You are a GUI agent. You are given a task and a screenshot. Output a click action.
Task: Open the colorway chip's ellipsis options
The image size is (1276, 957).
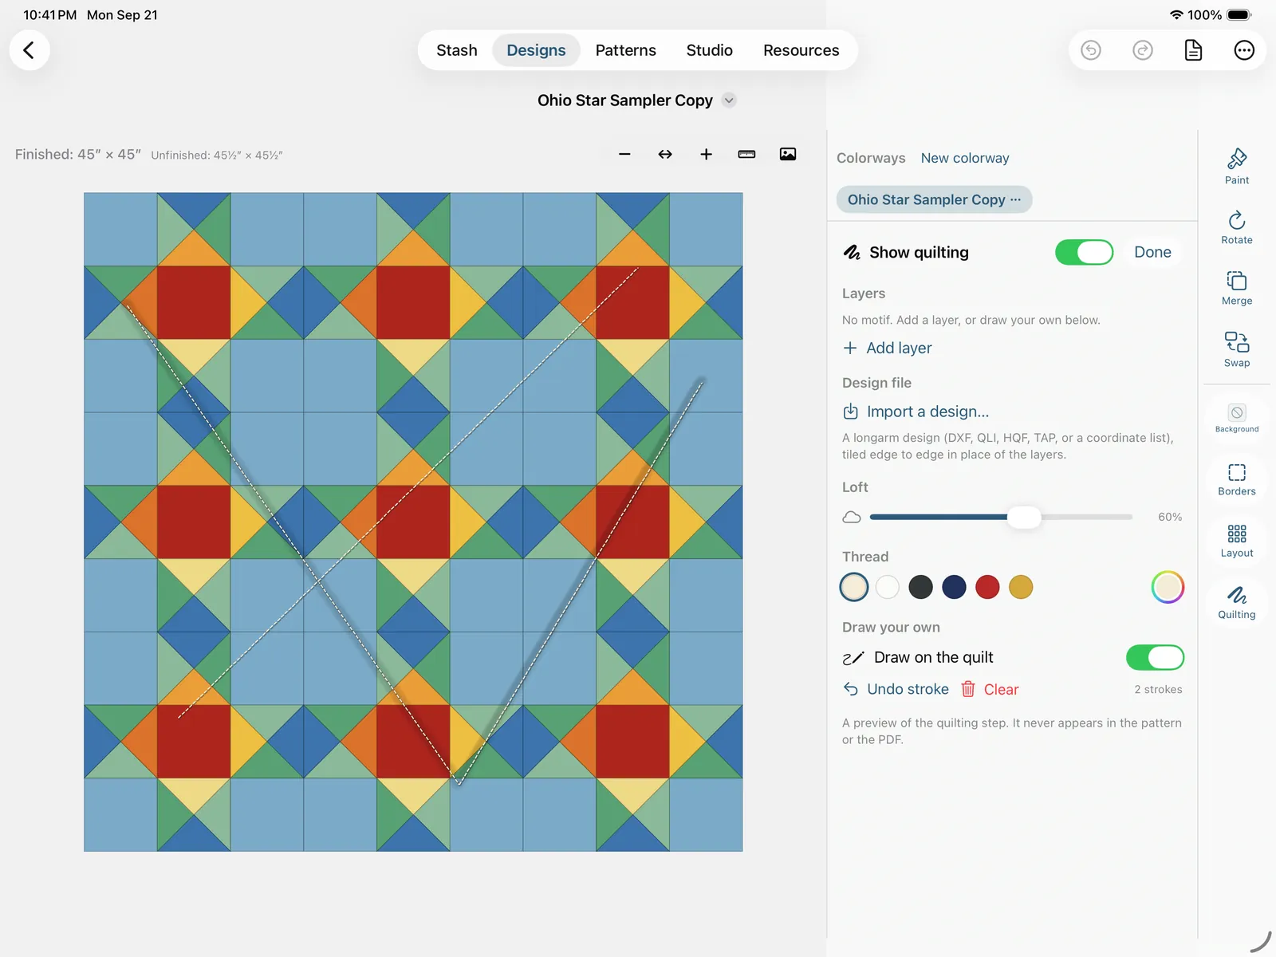[1015, 199]
